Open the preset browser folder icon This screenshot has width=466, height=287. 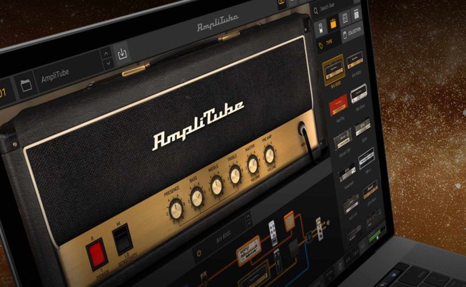pyautogui.click(x=26, y=85)
